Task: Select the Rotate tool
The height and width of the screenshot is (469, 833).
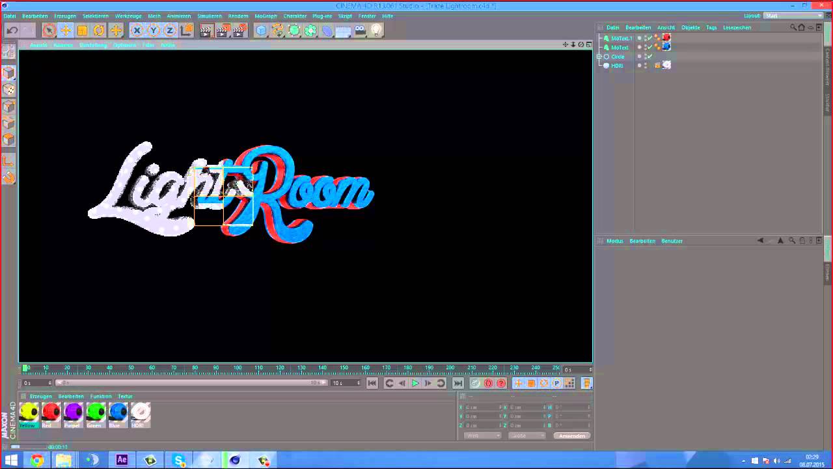Action: pos(99,30)
